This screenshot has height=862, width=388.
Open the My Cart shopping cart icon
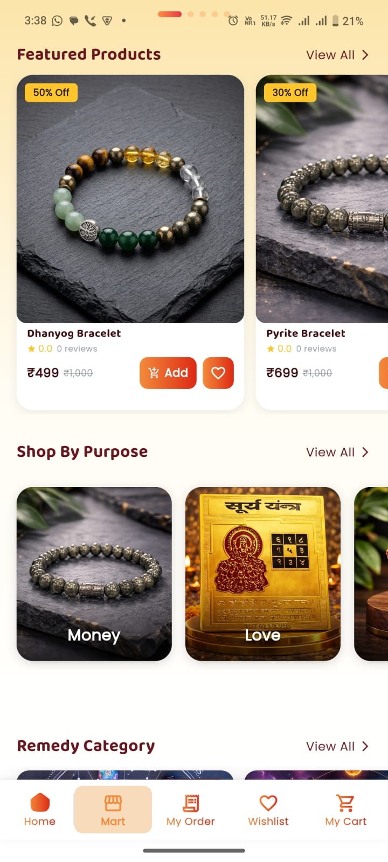pos(345,803)
